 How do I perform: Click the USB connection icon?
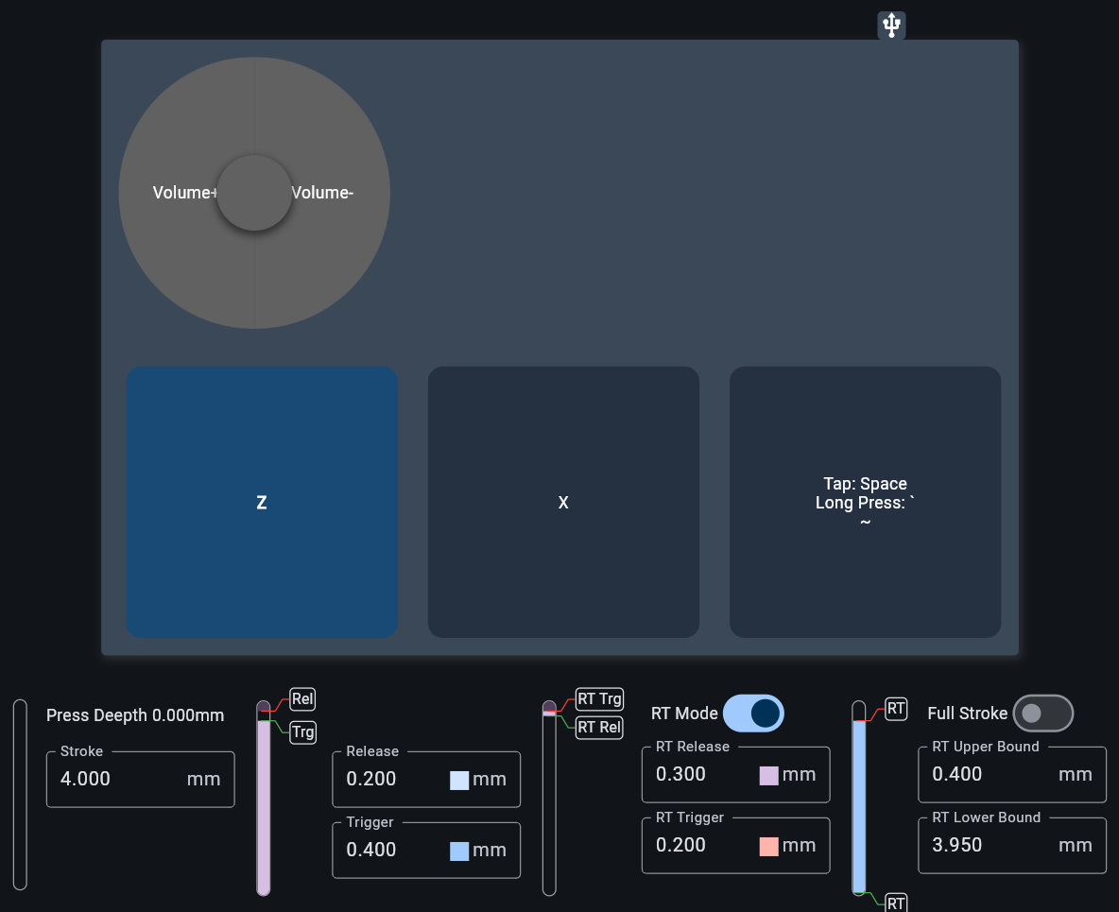pyautogui.click(x=891, y=26)
